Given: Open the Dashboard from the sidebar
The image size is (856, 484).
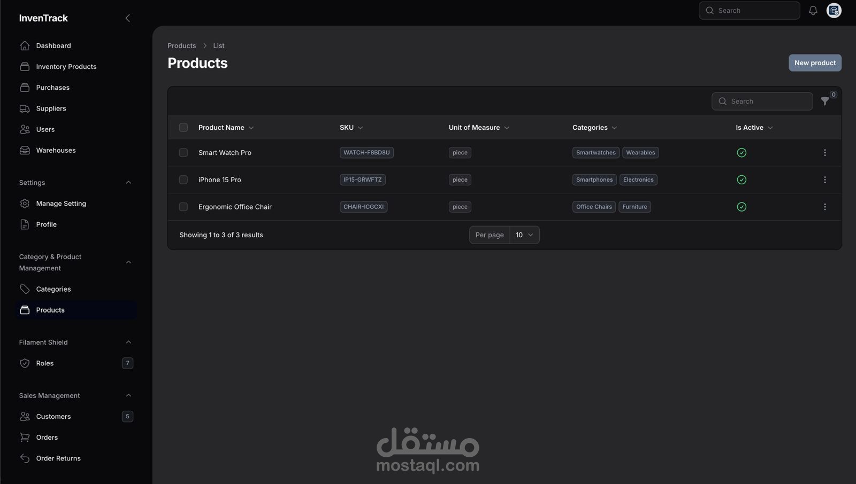Looking at the screenshot, I should coord(53,45).
